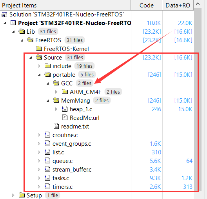Expand the ARM_CM4F folder

56,92
